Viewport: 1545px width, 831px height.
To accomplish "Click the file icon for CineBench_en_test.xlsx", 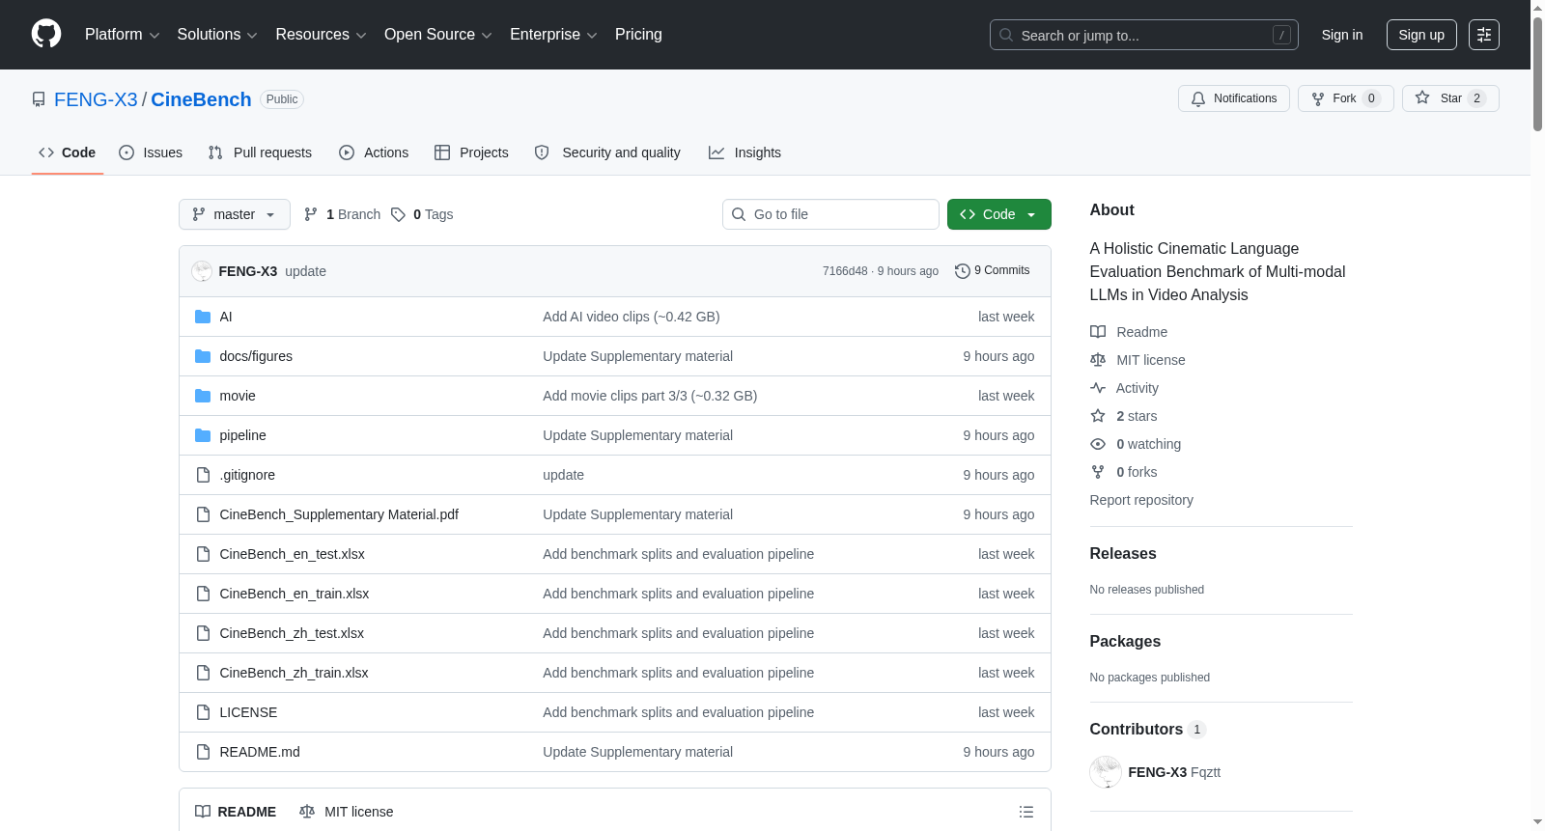I will (203, 554).
